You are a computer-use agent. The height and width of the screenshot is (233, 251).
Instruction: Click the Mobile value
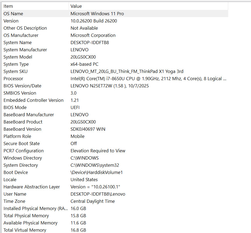(x=77, y=136)
